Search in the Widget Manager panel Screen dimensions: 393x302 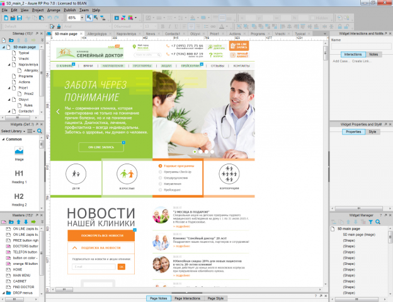[378, 222]
